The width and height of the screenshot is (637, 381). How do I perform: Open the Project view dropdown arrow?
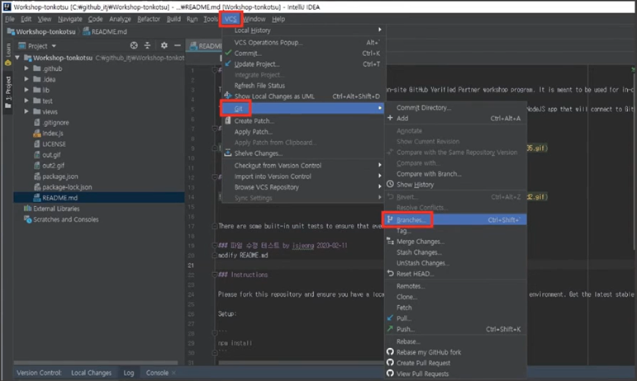point(54,46)
